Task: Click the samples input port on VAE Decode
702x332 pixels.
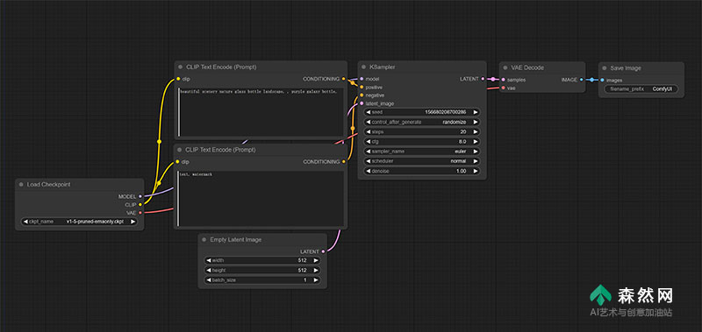Action: (x=503, y=80)
